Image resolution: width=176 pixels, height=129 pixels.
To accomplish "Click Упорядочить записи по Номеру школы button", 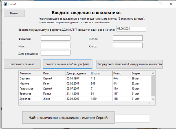I will point(129,64).
